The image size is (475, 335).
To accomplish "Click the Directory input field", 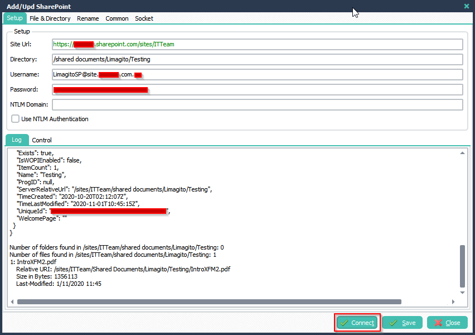I will coord(257,60).
